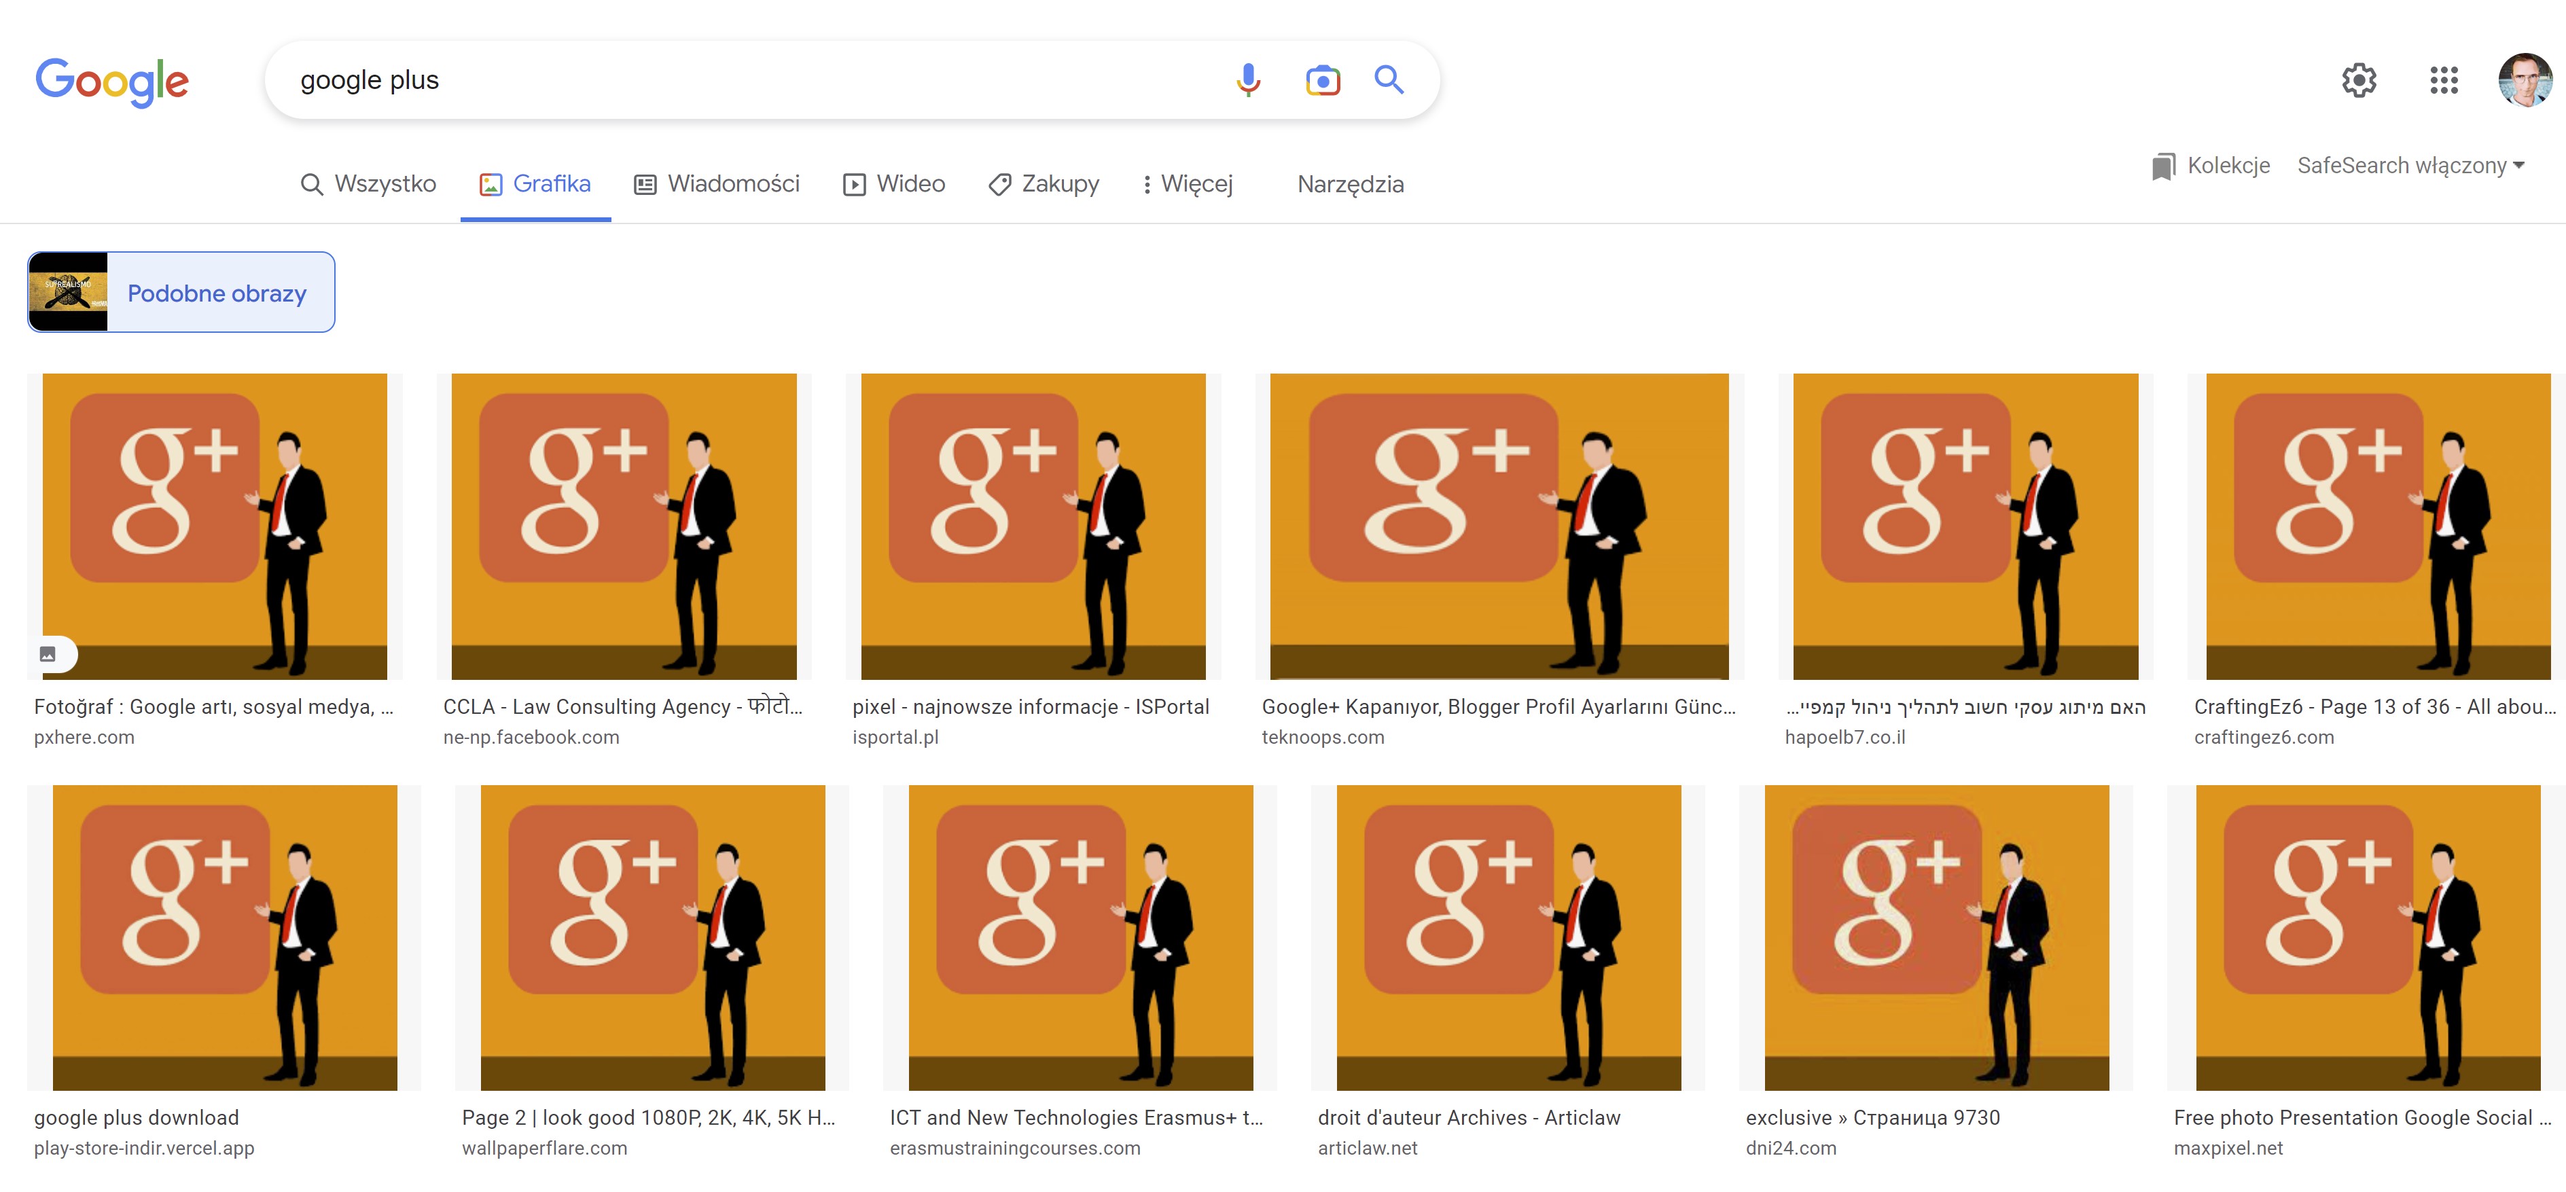Viewport: 2566px width, 1192px height.
Task: Click 'ICT and New Technologies Erasmus+' title
Action: [x=1077, y=1119]
